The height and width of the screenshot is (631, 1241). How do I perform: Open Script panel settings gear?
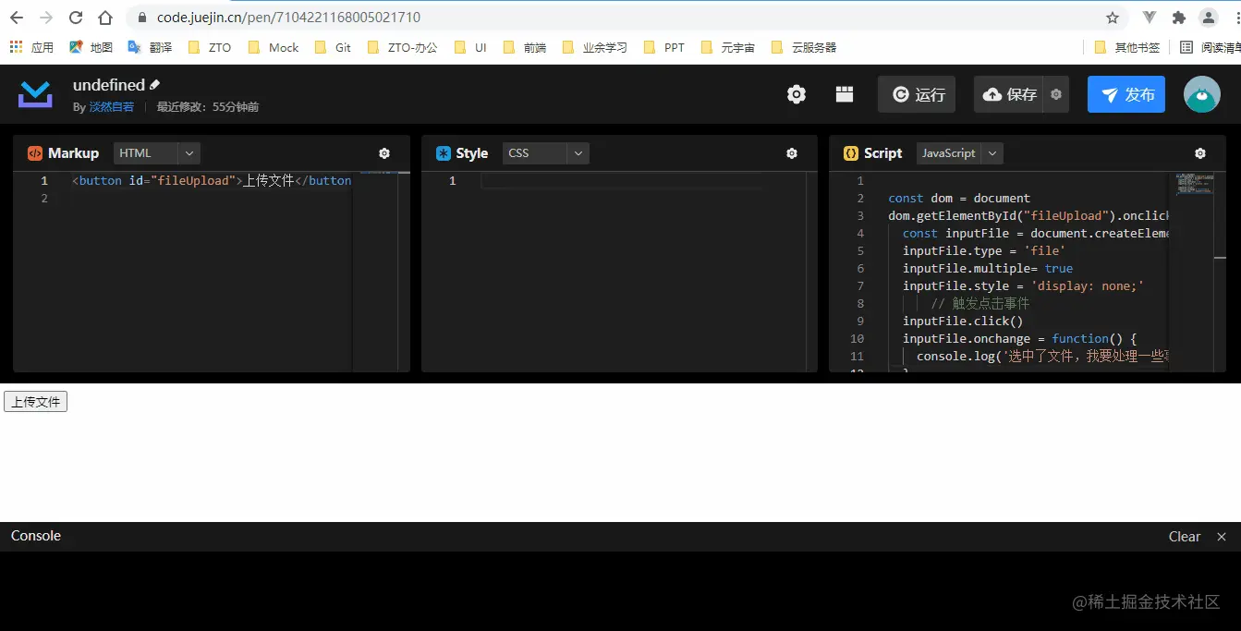pos(1199,153)
